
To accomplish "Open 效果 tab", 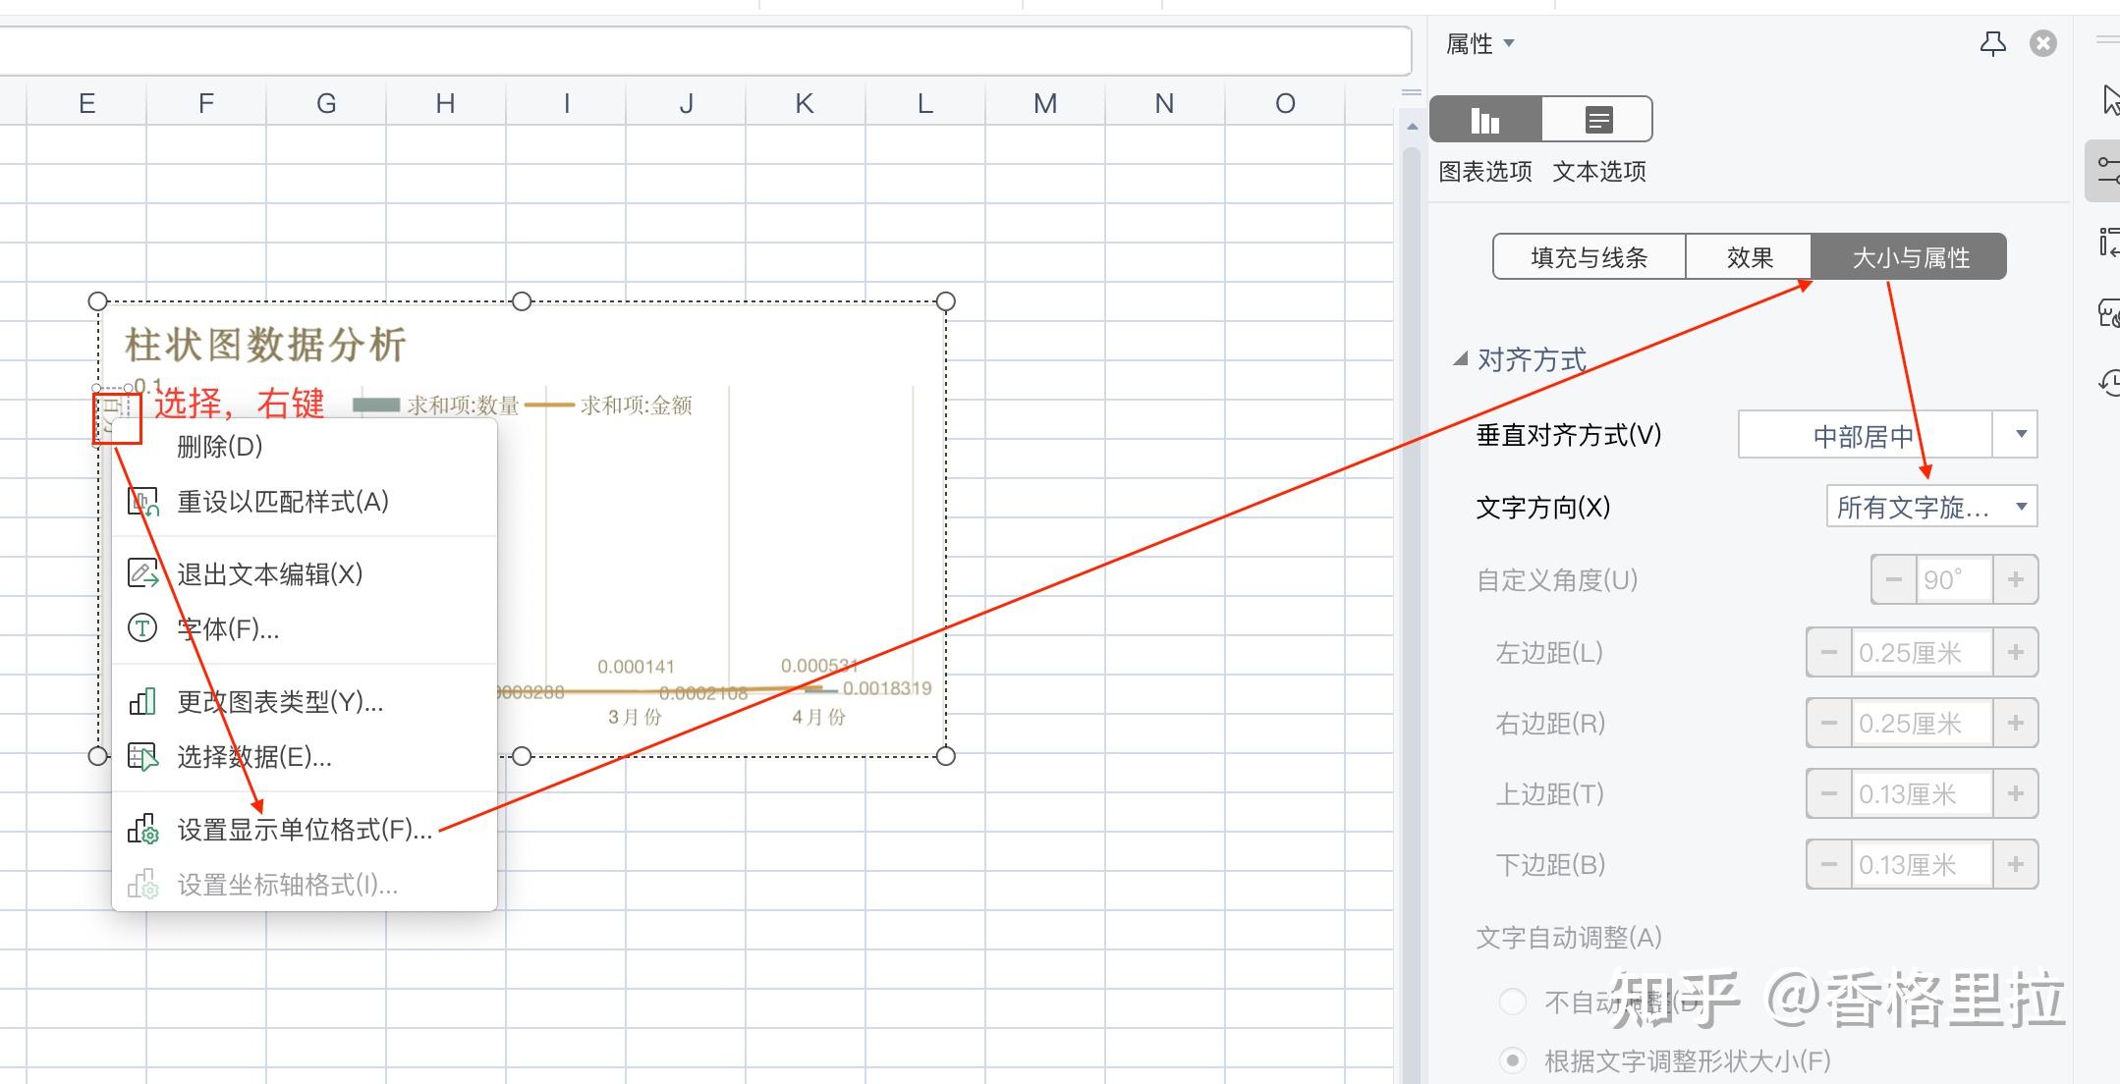I will [1749, 257].
